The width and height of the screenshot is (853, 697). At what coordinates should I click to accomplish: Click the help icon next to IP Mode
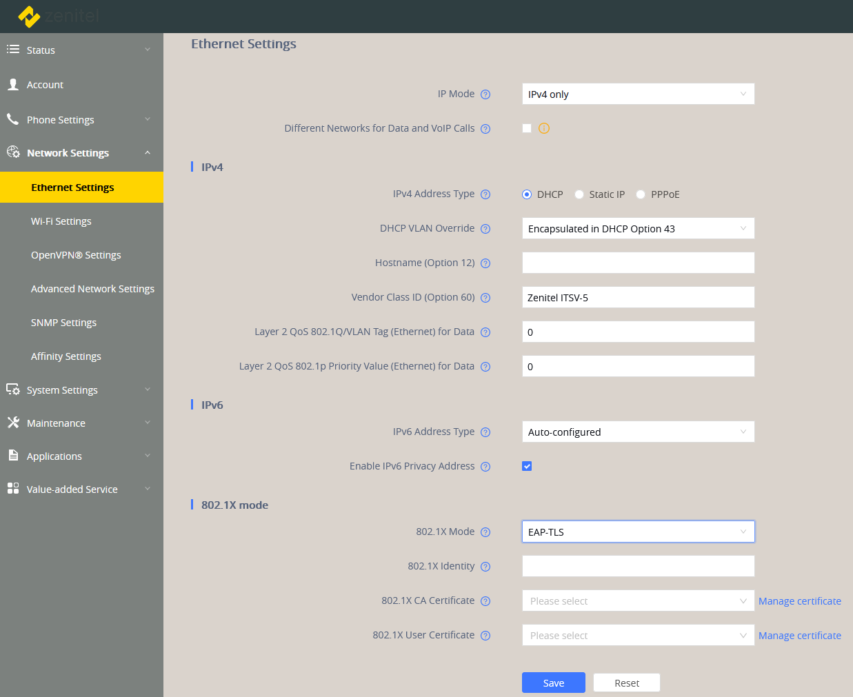point(485,94)
